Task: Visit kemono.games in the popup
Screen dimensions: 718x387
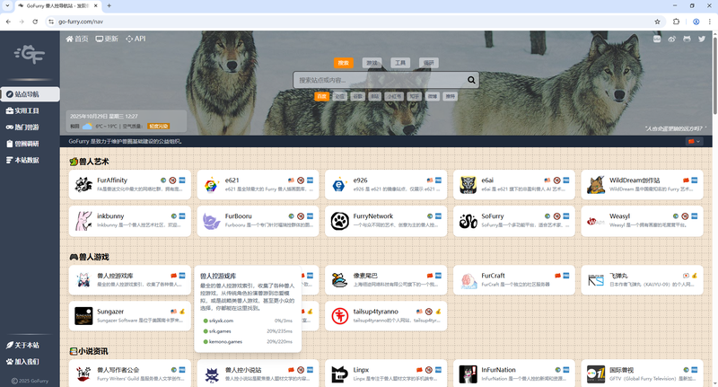Action: pyautogui.click(x=225, y=342)
